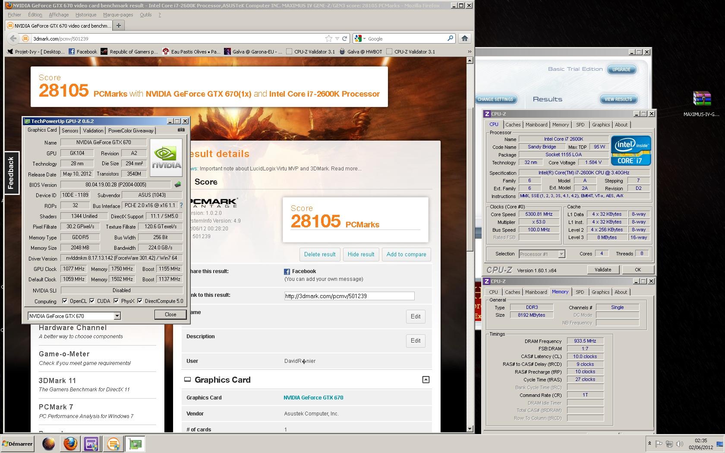This screenshot has width=725, height=453.
Task: Click Firefox back arrow button
Action: pyautogui.click(x=13, y=38)
